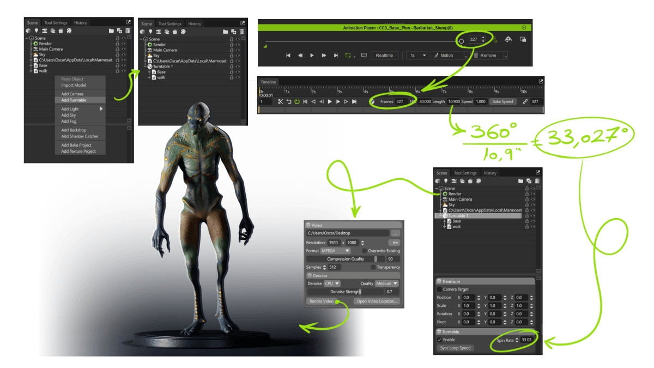Check the Camera Target box

pos(440,289)
